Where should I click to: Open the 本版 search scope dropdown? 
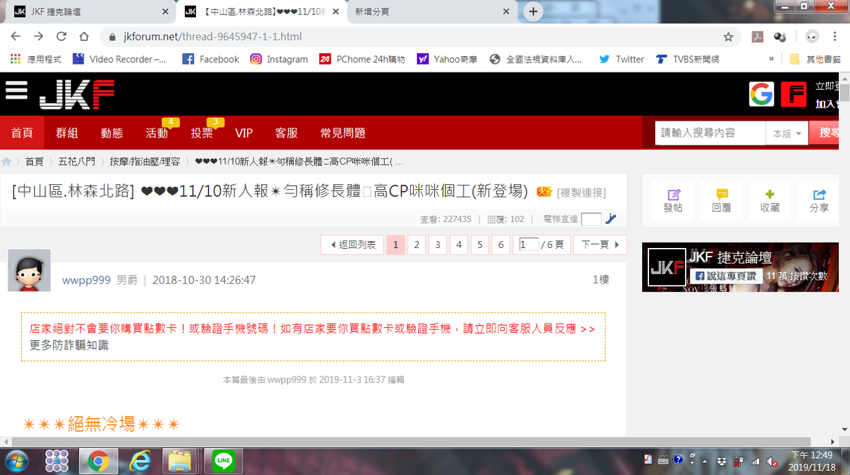pyautogui.click(x=787, y=133)
